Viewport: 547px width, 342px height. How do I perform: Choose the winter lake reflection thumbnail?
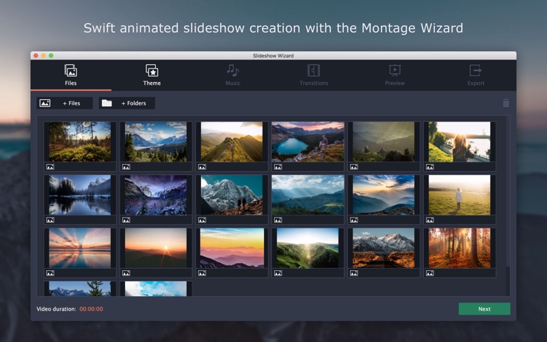(x=80, y=195)
